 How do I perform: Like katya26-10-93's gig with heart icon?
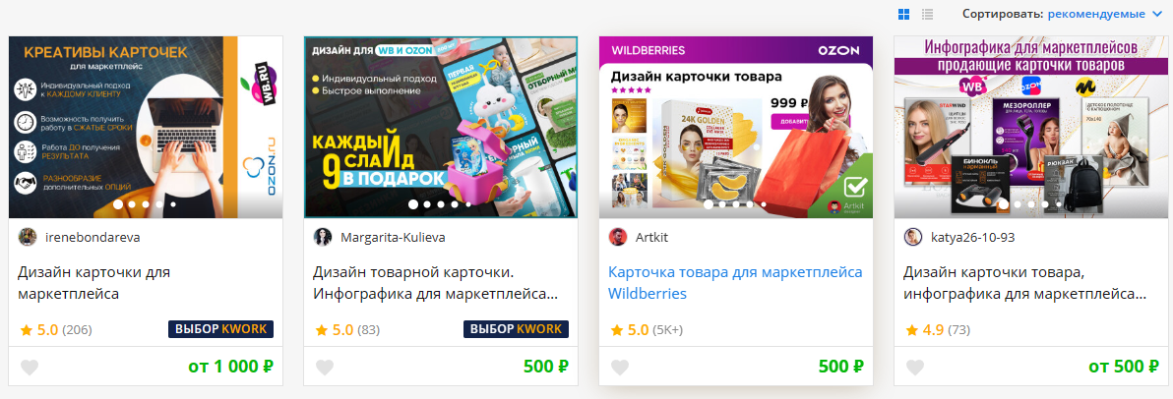pos(915,368)
